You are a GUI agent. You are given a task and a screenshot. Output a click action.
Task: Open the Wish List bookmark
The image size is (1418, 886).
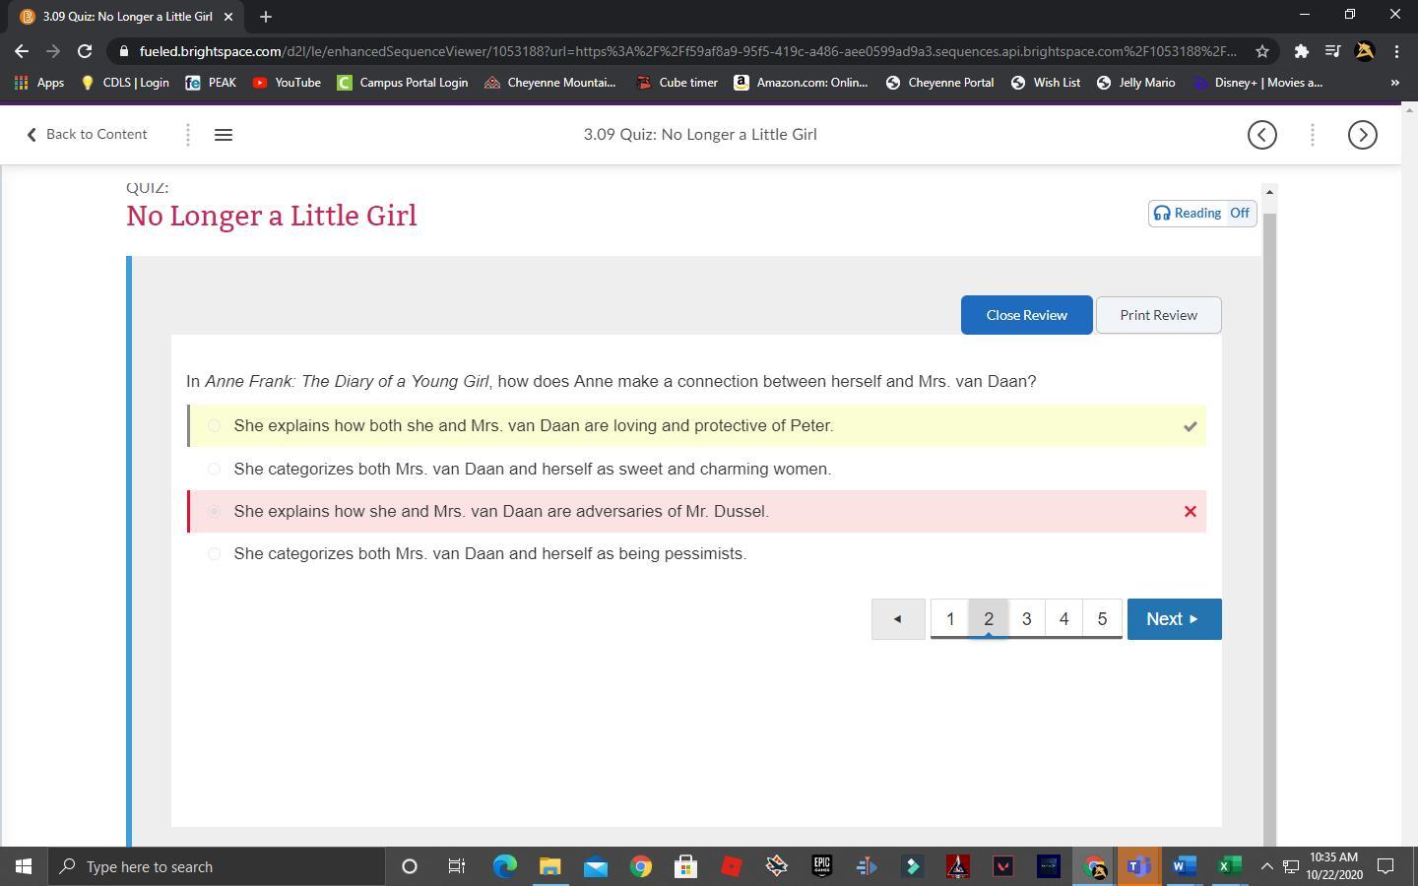pos(1045,83)
